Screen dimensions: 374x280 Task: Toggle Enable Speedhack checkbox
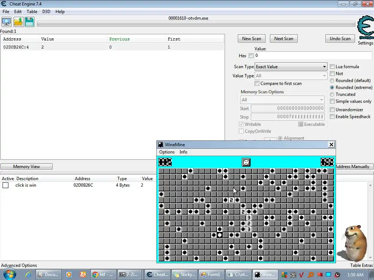pos(332,116)
